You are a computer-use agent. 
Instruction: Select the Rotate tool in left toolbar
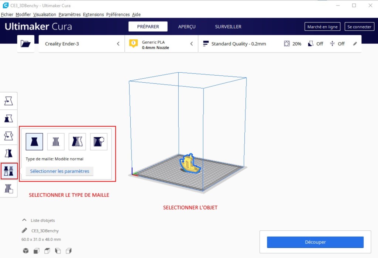click(x=9, y=136)
